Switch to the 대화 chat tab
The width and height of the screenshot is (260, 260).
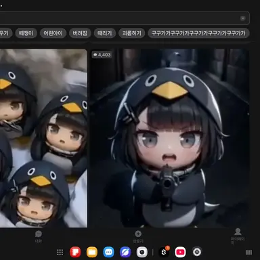pyautogui.click(x=39, y=236)
